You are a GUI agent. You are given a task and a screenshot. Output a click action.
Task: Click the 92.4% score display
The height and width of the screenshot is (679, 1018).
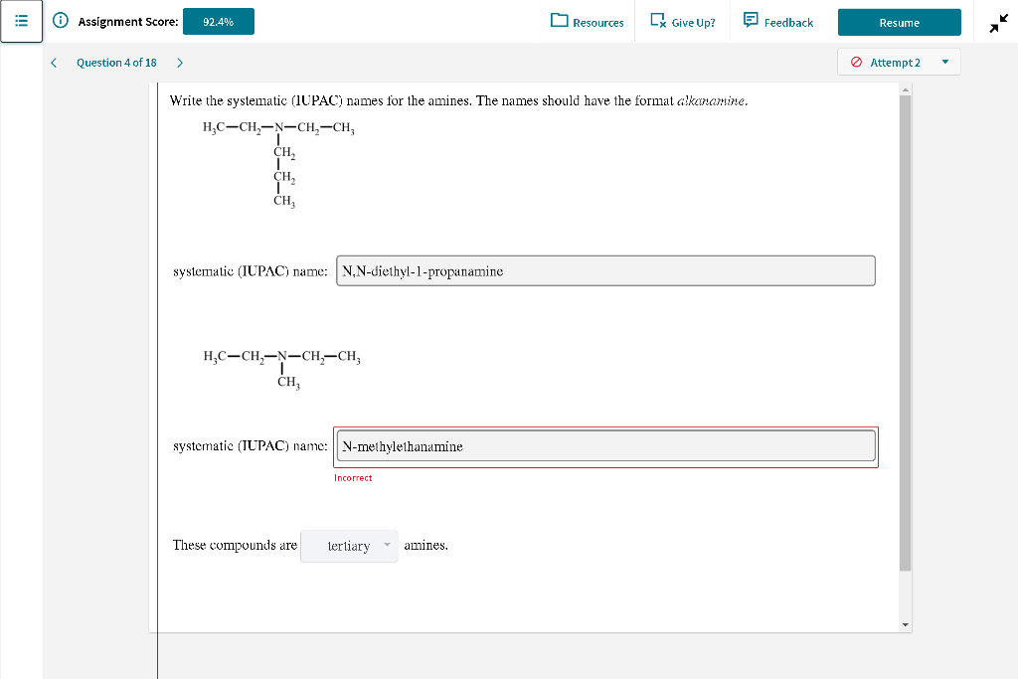click(x=218, y=20)
